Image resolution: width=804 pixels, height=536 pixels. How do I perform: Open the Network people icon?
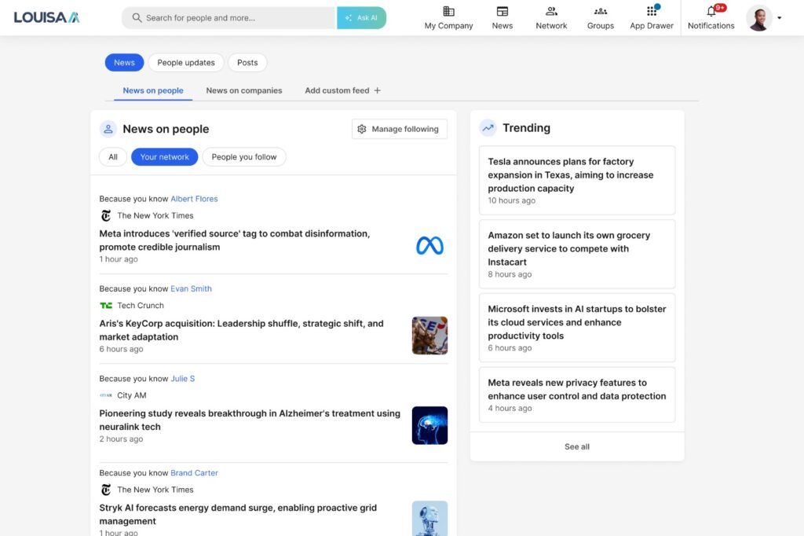551,12
